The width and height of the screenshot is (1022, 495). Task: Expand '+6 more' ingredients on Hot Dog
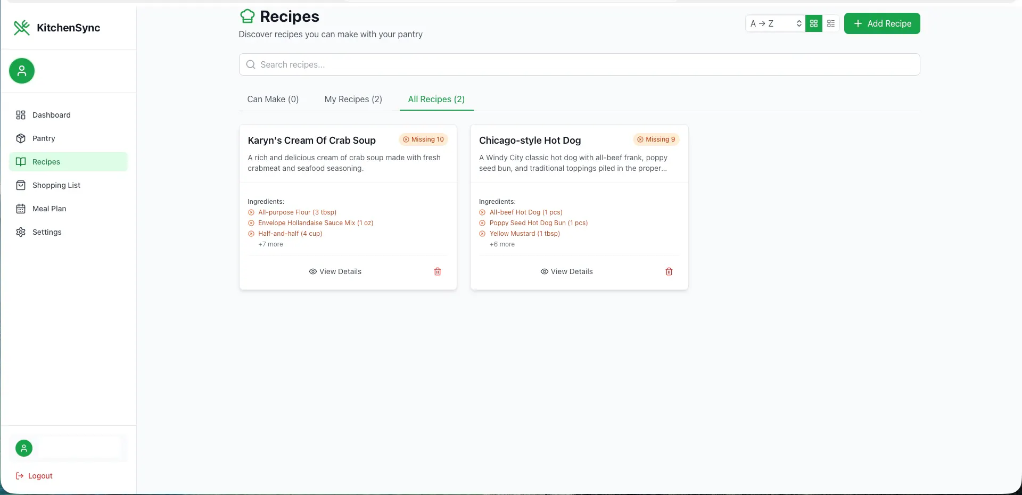click(x=502, y=244)
